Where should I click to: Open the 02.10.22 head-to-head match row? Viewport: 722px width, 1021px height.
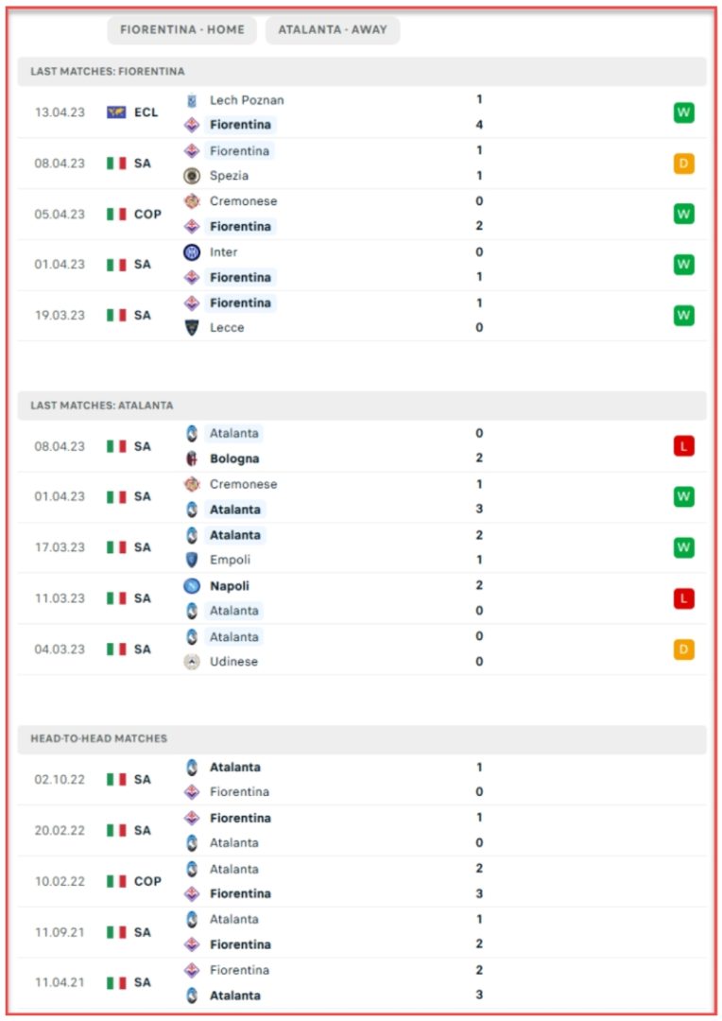[x=361, y=780]
